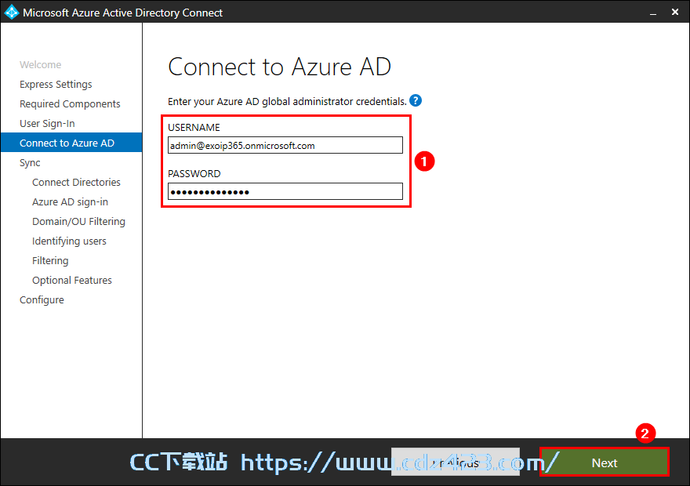This screenshot has width=690, height=486.
Task: Close the Azure AD Connect window
Action: pyautogui.click(x=675, y=12)
